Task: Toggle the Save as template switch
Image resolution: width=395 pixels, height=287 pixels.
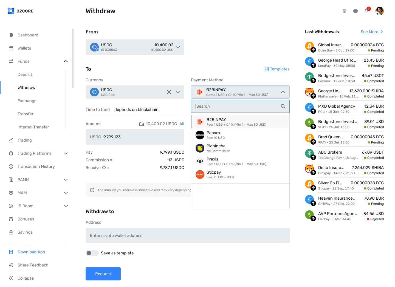Action: point(92,253)
